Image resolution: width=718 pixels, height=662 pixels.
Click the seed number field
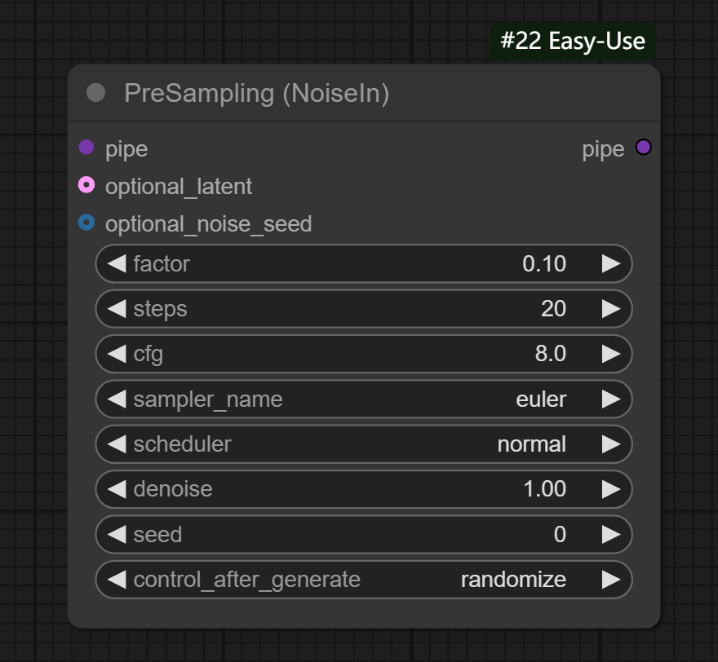coord(364,535)
